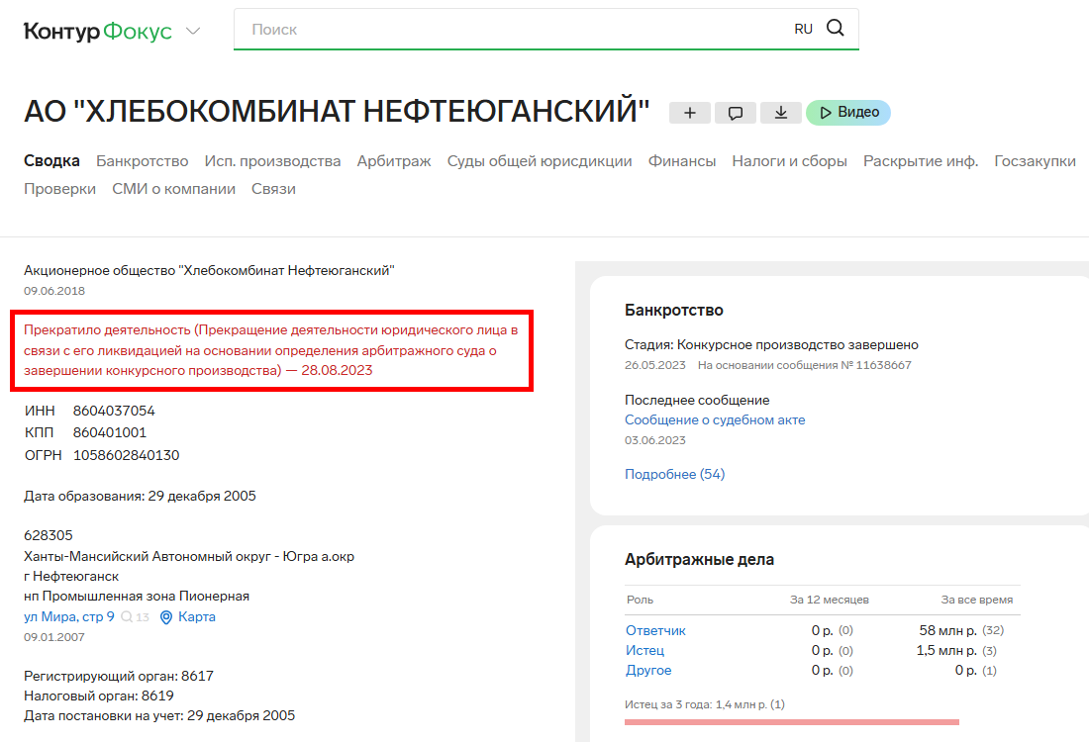Click the ОГРН value 1058602840130

tap(127, 455)
